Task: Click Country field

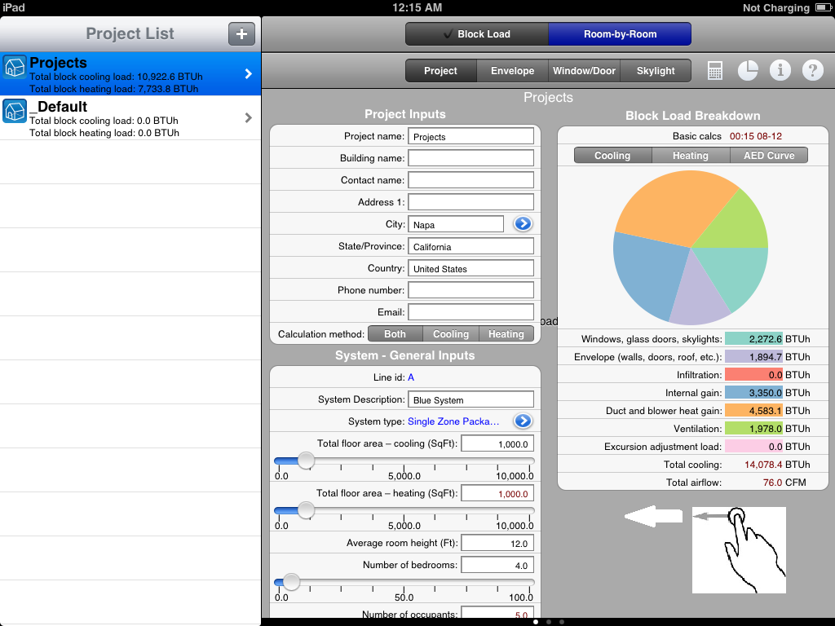Action: click(x=471, y=268)
